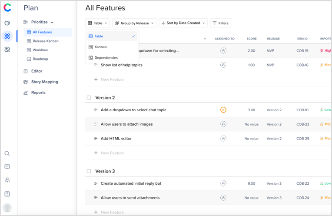Click the orange assignee avatar for COB-10
The image size is (332, 216).
(223, 110)
